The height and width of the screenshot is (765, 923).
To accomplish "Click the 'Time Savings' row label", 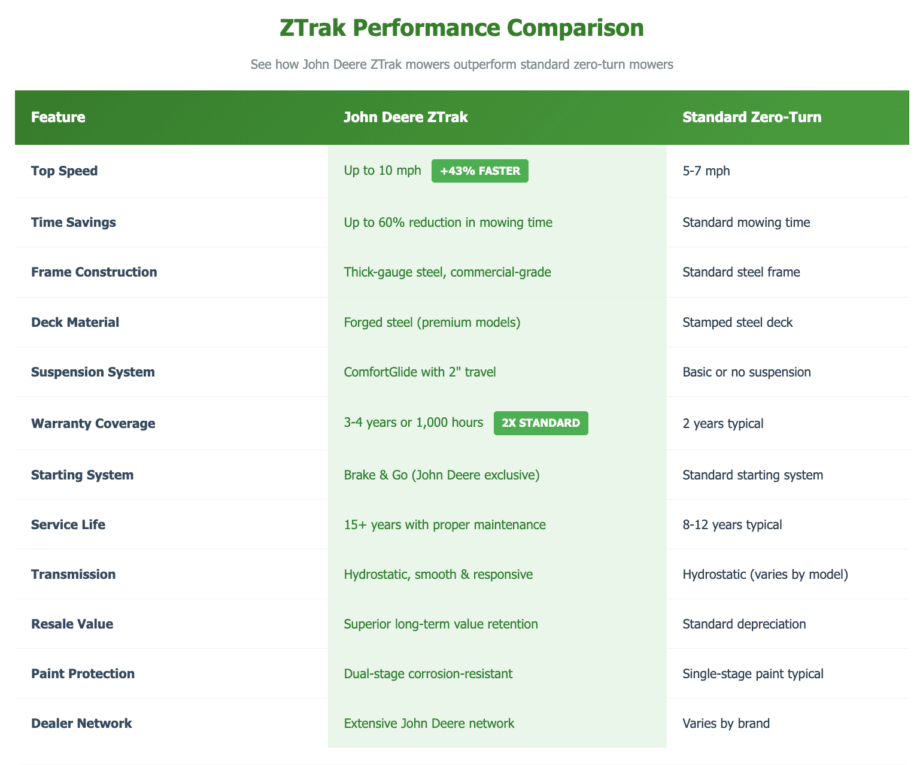I will (x=73, y=223).
